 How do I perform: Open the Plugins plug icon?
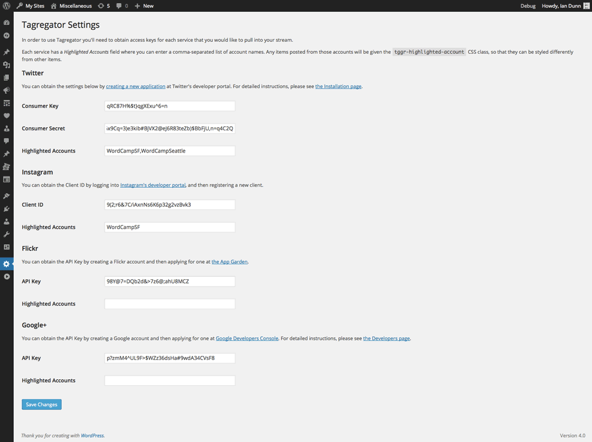point(7,209)
